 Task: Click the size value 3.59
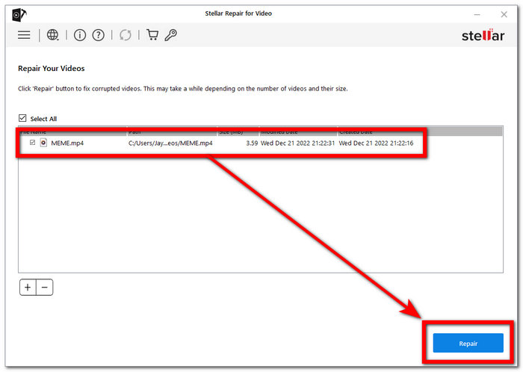(252, 143)
